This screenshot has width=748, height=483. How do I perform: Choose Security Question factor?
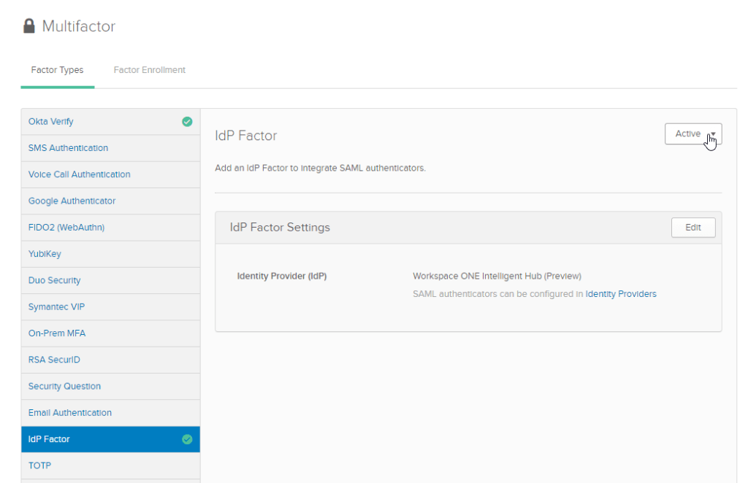click(x=64, y=387)
